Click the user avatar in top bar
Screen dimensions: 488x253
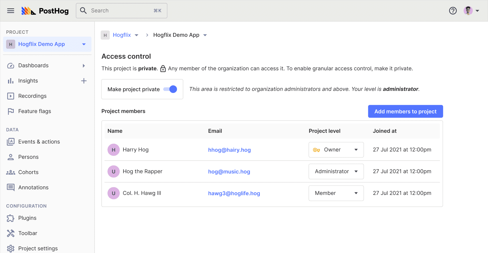pyautogui.click(x=468, y=11)
